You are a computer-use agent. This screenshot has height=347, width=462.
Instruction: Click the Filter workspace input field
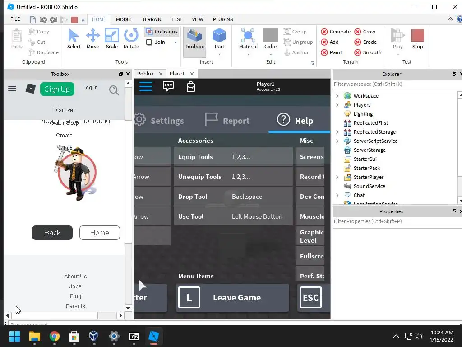[x=396, y=84]
